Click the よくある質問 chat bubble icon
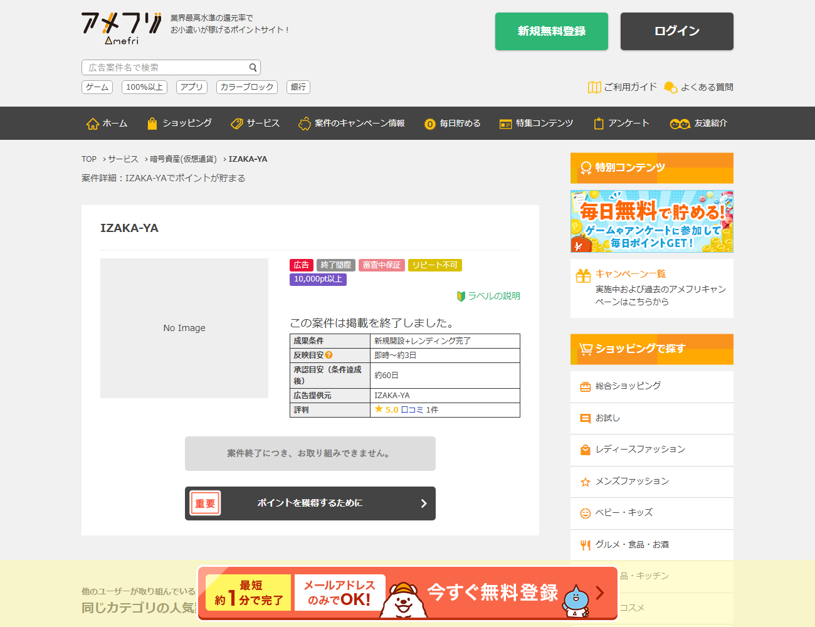Viewport: 815px width, 627px height. pos(670,87)
